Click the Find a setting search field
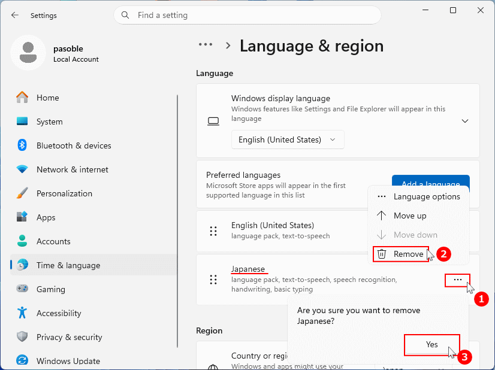Image resolution: width=495 pixels, height=370 pixels. click(248, 15)
